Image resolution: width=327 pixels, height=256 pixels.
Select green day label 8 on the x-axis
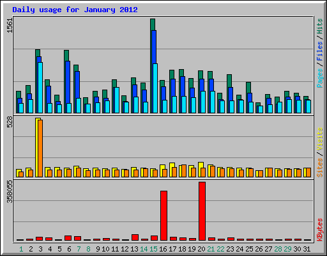pyautogui.click(x=88, y=249)
